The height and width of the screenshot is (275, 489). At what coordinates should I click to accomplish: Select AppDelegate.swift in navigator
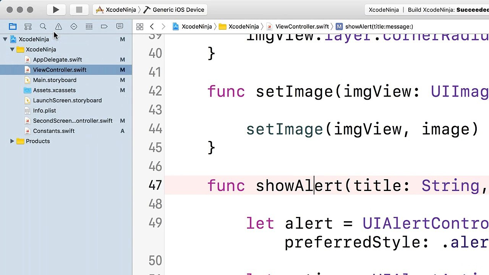(66, 60)
